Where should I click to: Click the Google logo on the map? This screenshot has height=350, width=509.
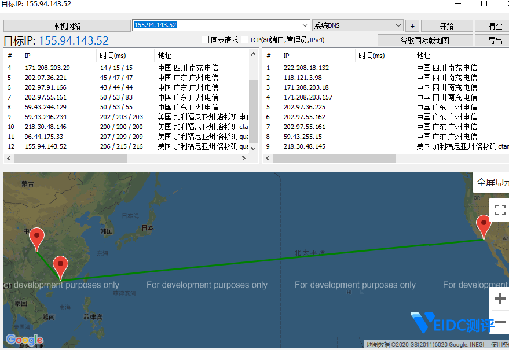24,340
